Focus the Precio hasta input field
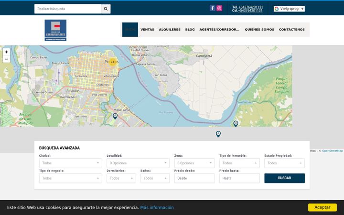 239,178
